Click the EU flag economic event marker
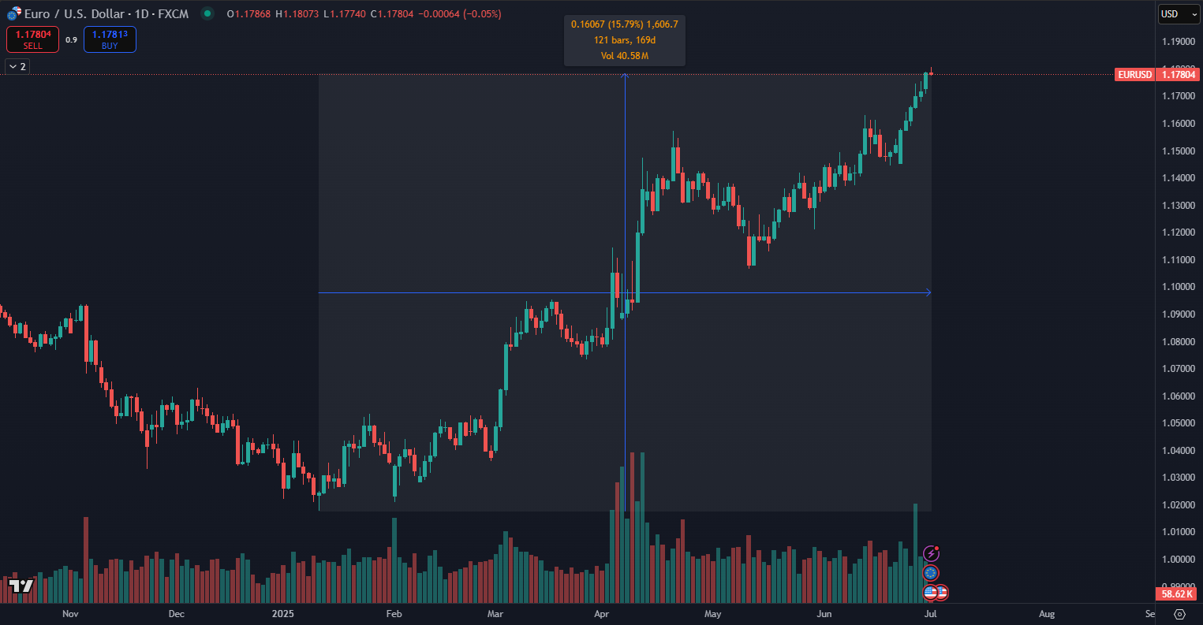The image size is (1203, 625). tap(931, 573)
